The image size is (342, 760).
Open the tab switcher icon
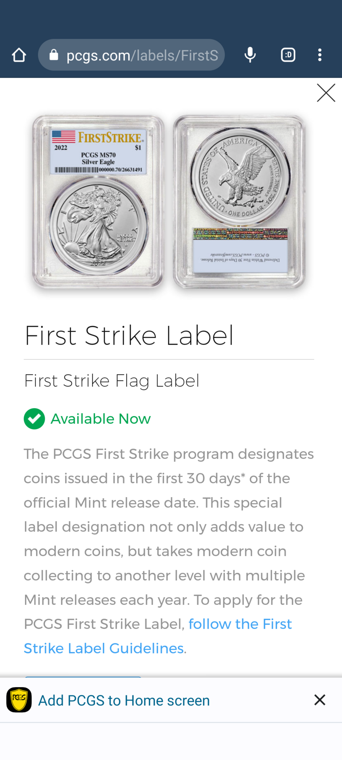[x=288, y=55]
